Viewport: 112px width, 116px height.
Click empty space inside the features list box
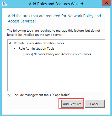pyautogui.click(x=56, y=73)
